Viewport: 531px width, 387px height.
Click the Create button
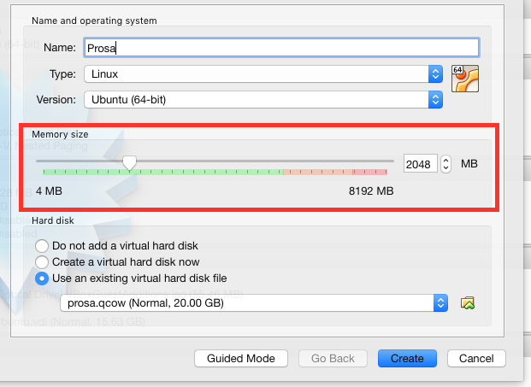[407, 358]
